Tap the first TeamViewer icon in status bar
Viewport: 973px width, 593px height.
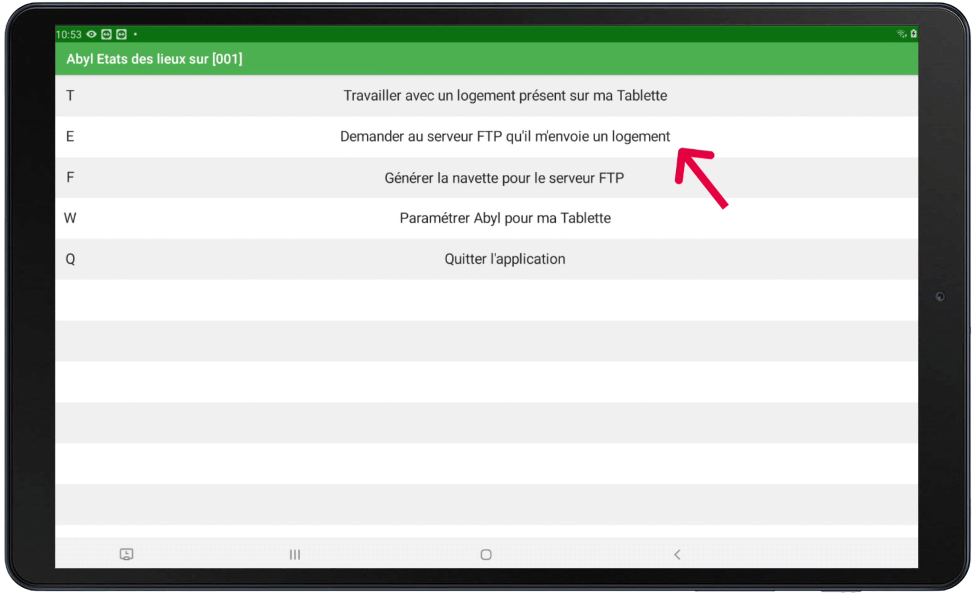tap(106, 35)
